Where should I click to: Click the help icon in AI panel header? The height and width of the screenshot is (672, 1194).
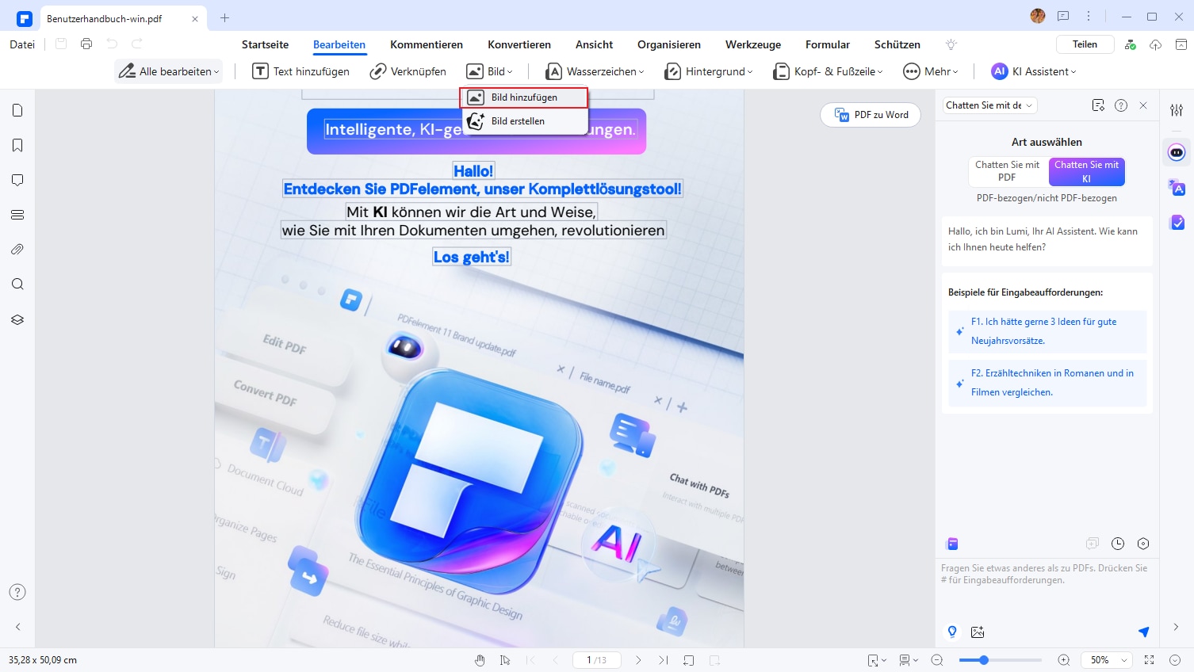pos(1121,105)
